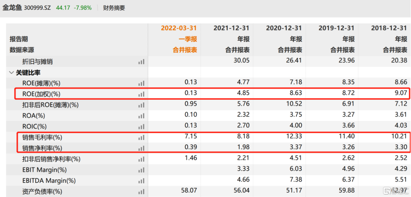Click stock name 金龙鱼

pyautogui.click(x=12, y=8)
